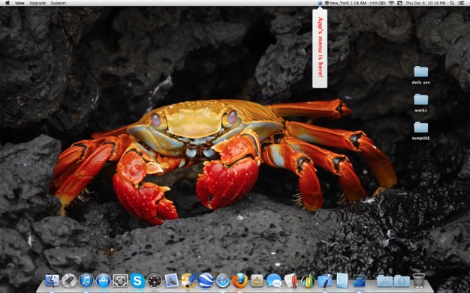Viewport: 470px width, 293px height.
Task: Open the view menu
Action: tap(20, 3)
